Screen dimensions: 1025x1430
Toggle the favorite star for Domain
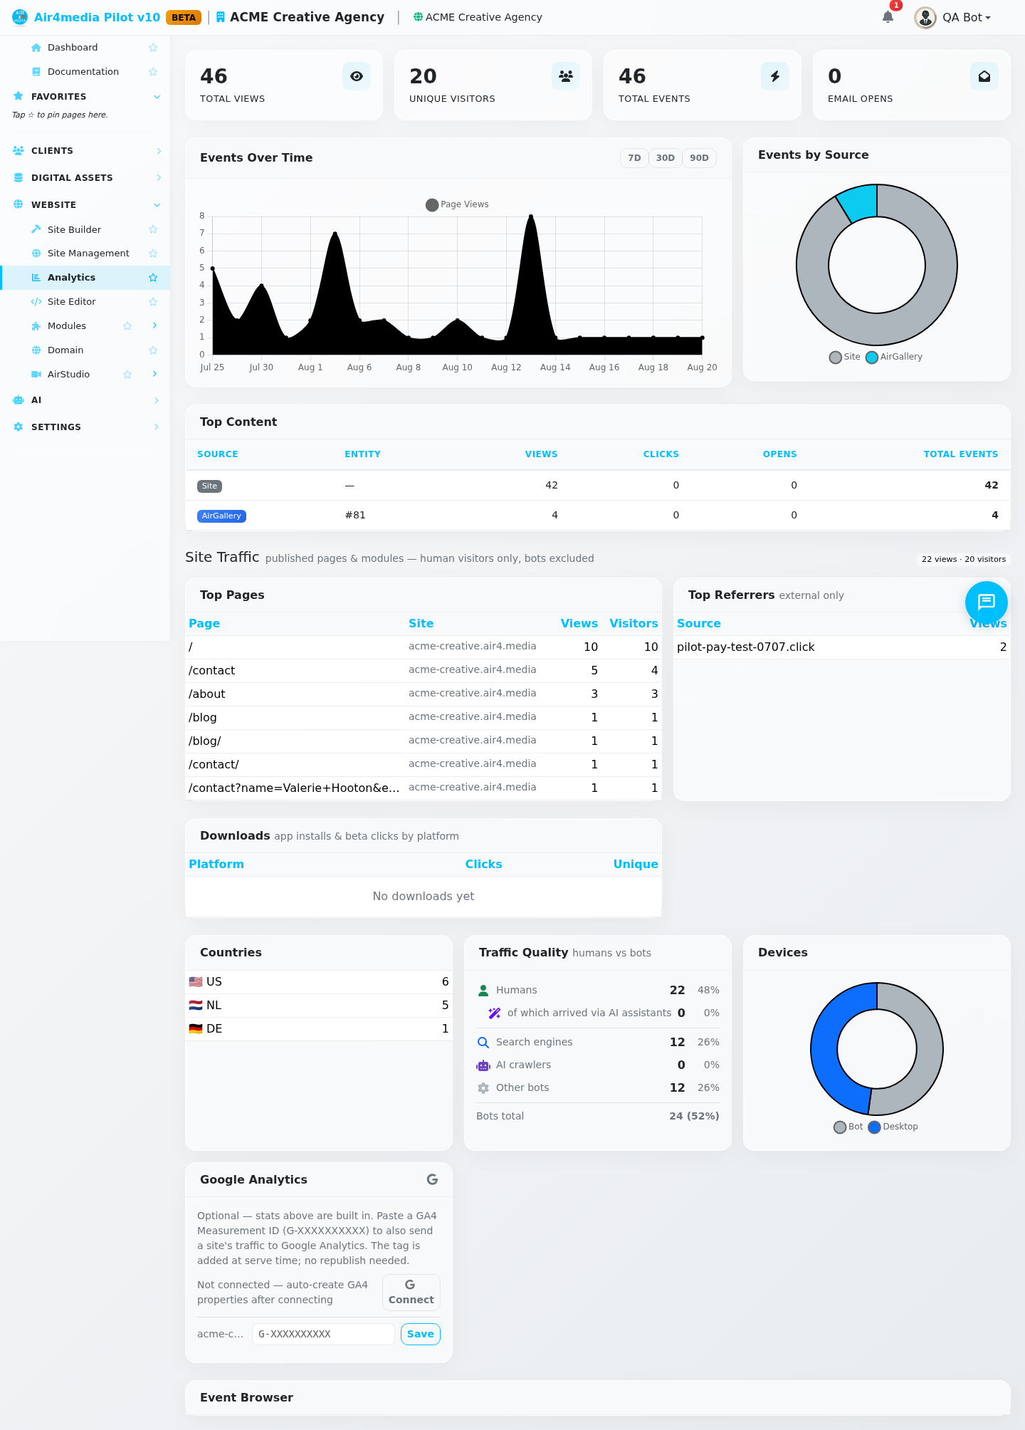(153, 350)
